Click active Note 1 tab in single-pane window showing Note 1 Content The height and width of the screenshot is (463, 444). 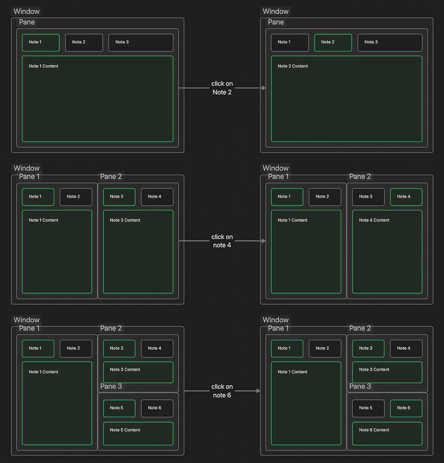(x=41, y=43)
